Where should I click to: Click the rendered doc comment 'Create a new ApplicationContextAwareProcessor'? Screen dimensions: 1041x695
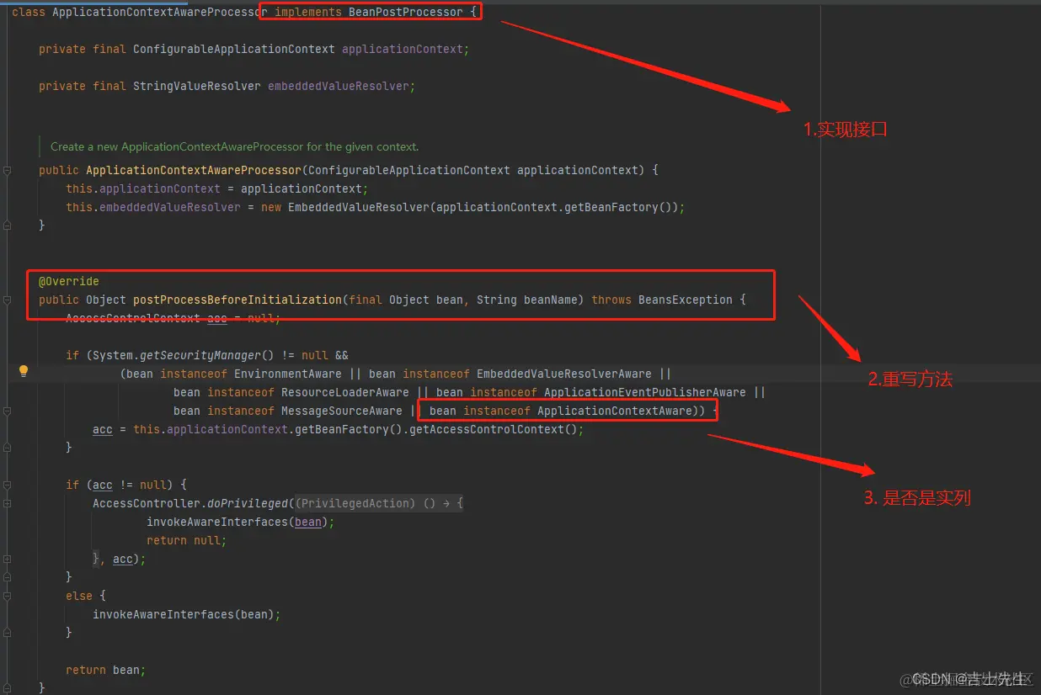point(235,146)
